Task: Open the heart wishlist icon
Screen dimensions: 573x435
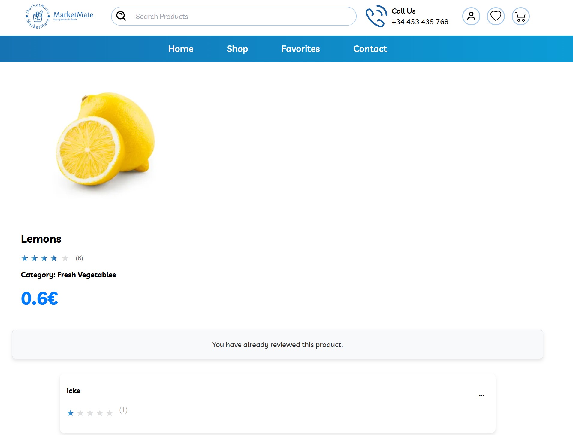Action: click(x=496, y=16)
